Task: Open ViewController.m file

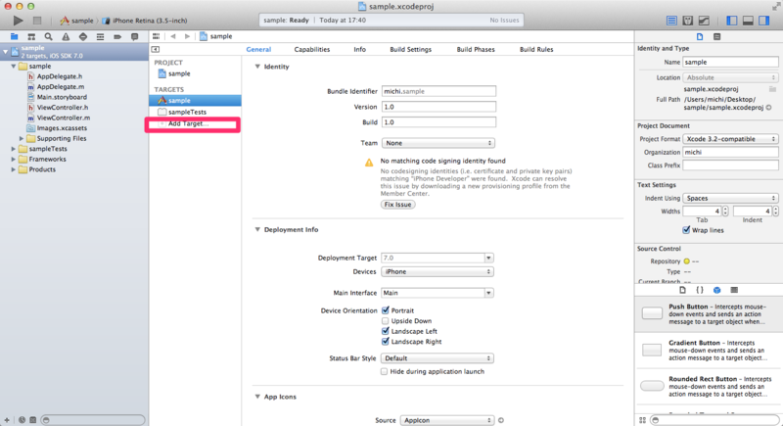Action: (x=64, y=118)
